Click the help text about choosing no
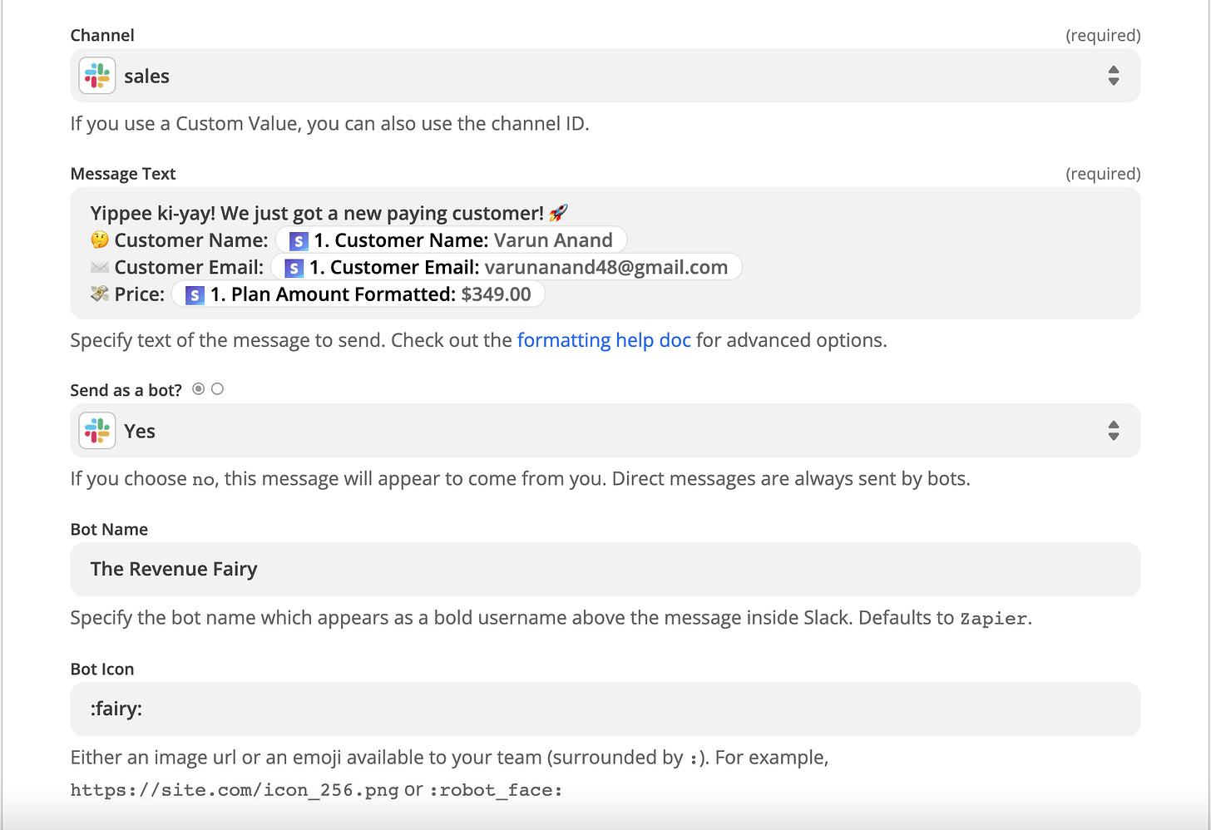 tap(521, 479)
